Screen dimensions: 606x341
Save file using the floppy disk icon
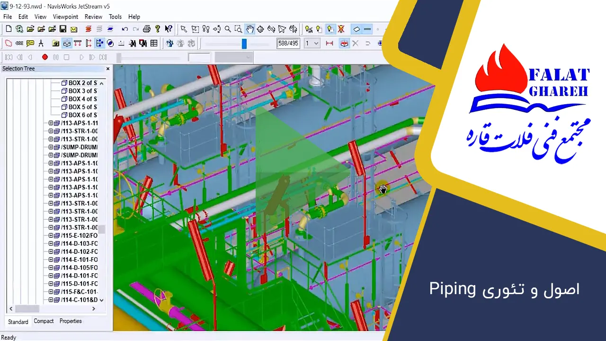(x=63, y=29)
